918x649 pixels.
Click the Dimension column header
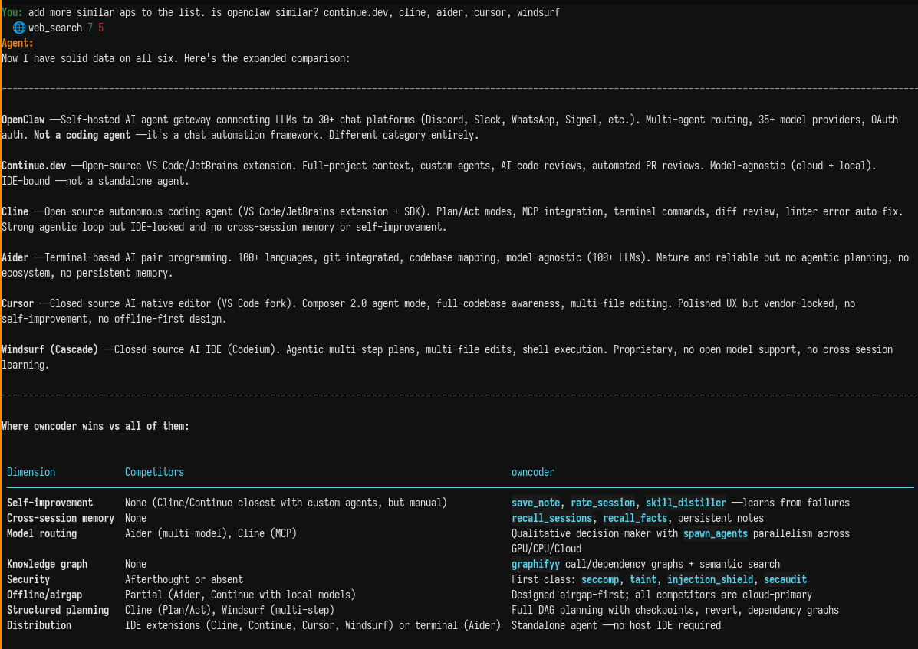tap(31, 472)
